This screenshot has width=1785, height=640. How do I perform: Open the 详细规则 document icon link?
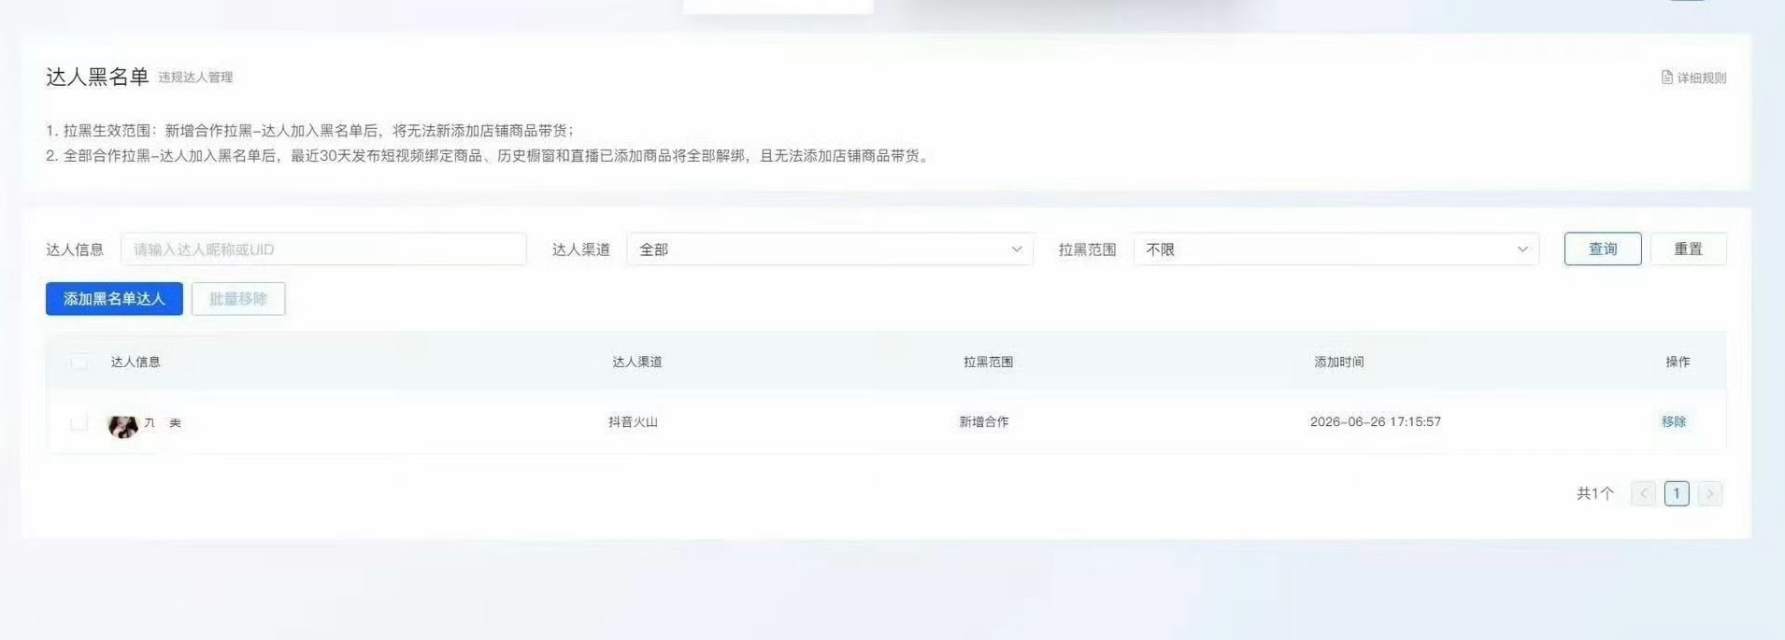(x=1693, y=78)
